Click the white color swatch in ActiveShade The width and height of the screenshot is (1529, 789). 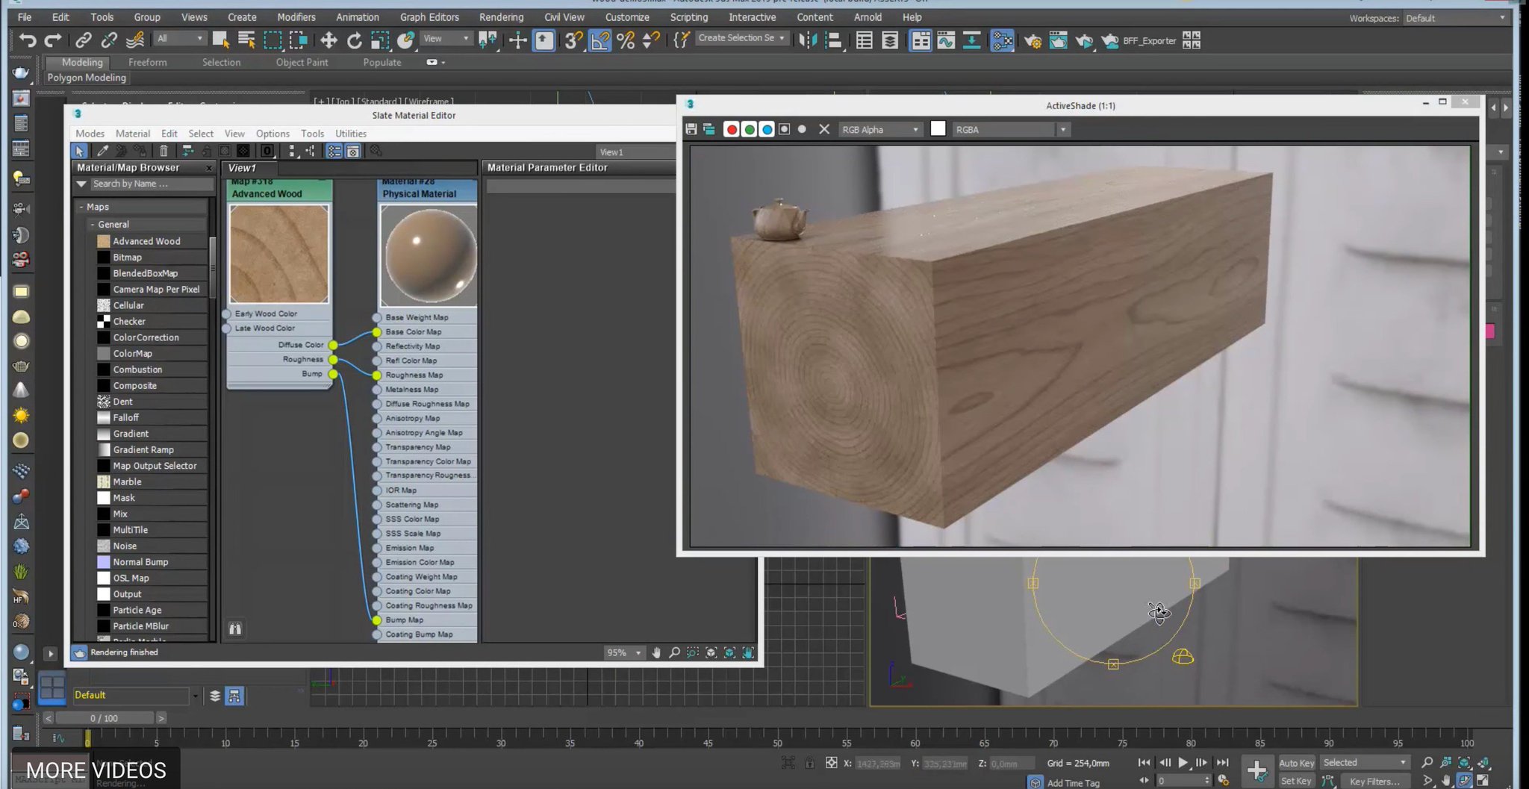pyautogui.click(x=938, y=129)
